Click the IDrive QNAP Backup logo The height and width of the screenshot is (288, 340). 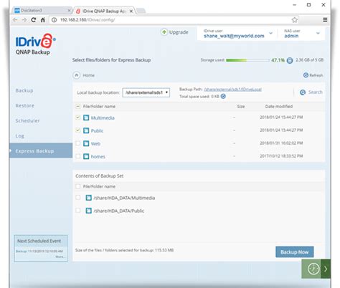click(x=36, y=44)
